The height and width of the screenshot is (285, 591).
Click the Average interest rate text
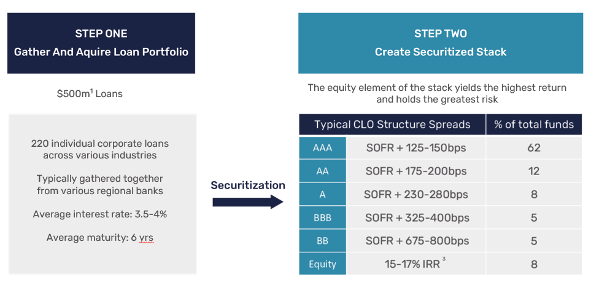[100, 214]
